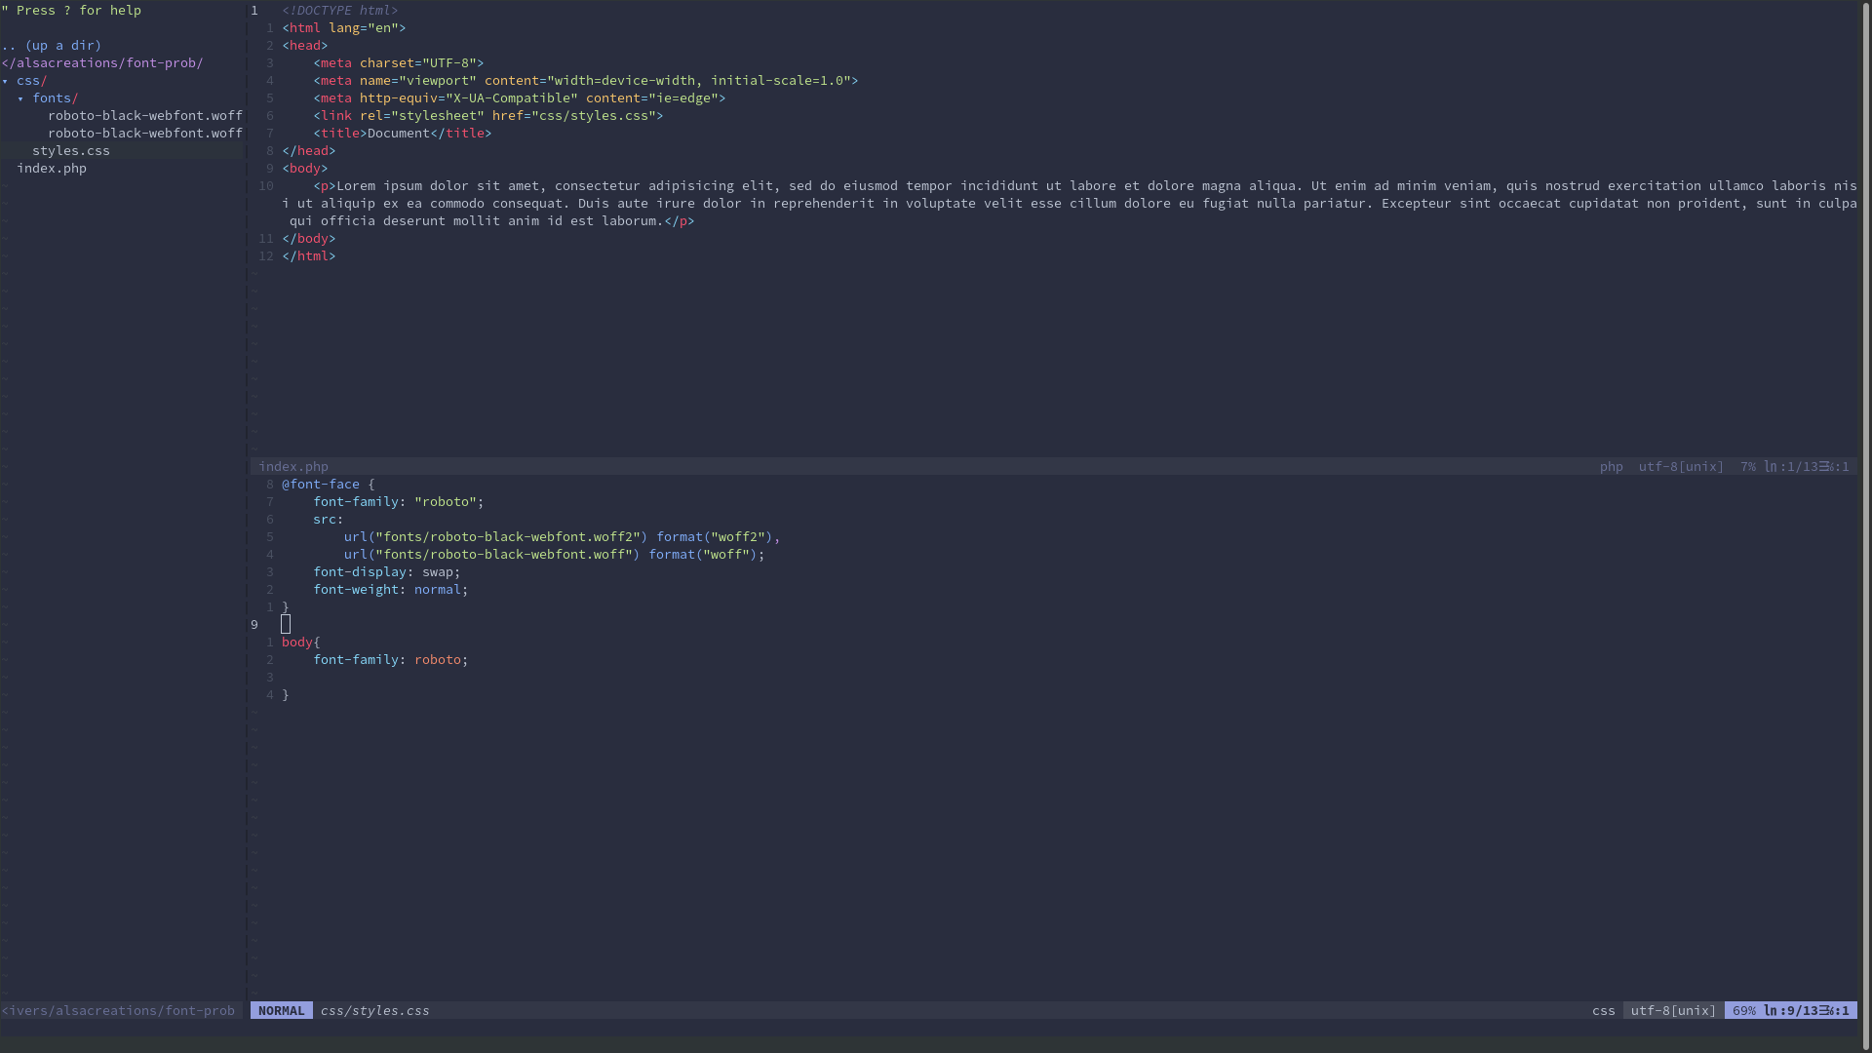Click css/styles.css filename in status line

coord(374,1011)
